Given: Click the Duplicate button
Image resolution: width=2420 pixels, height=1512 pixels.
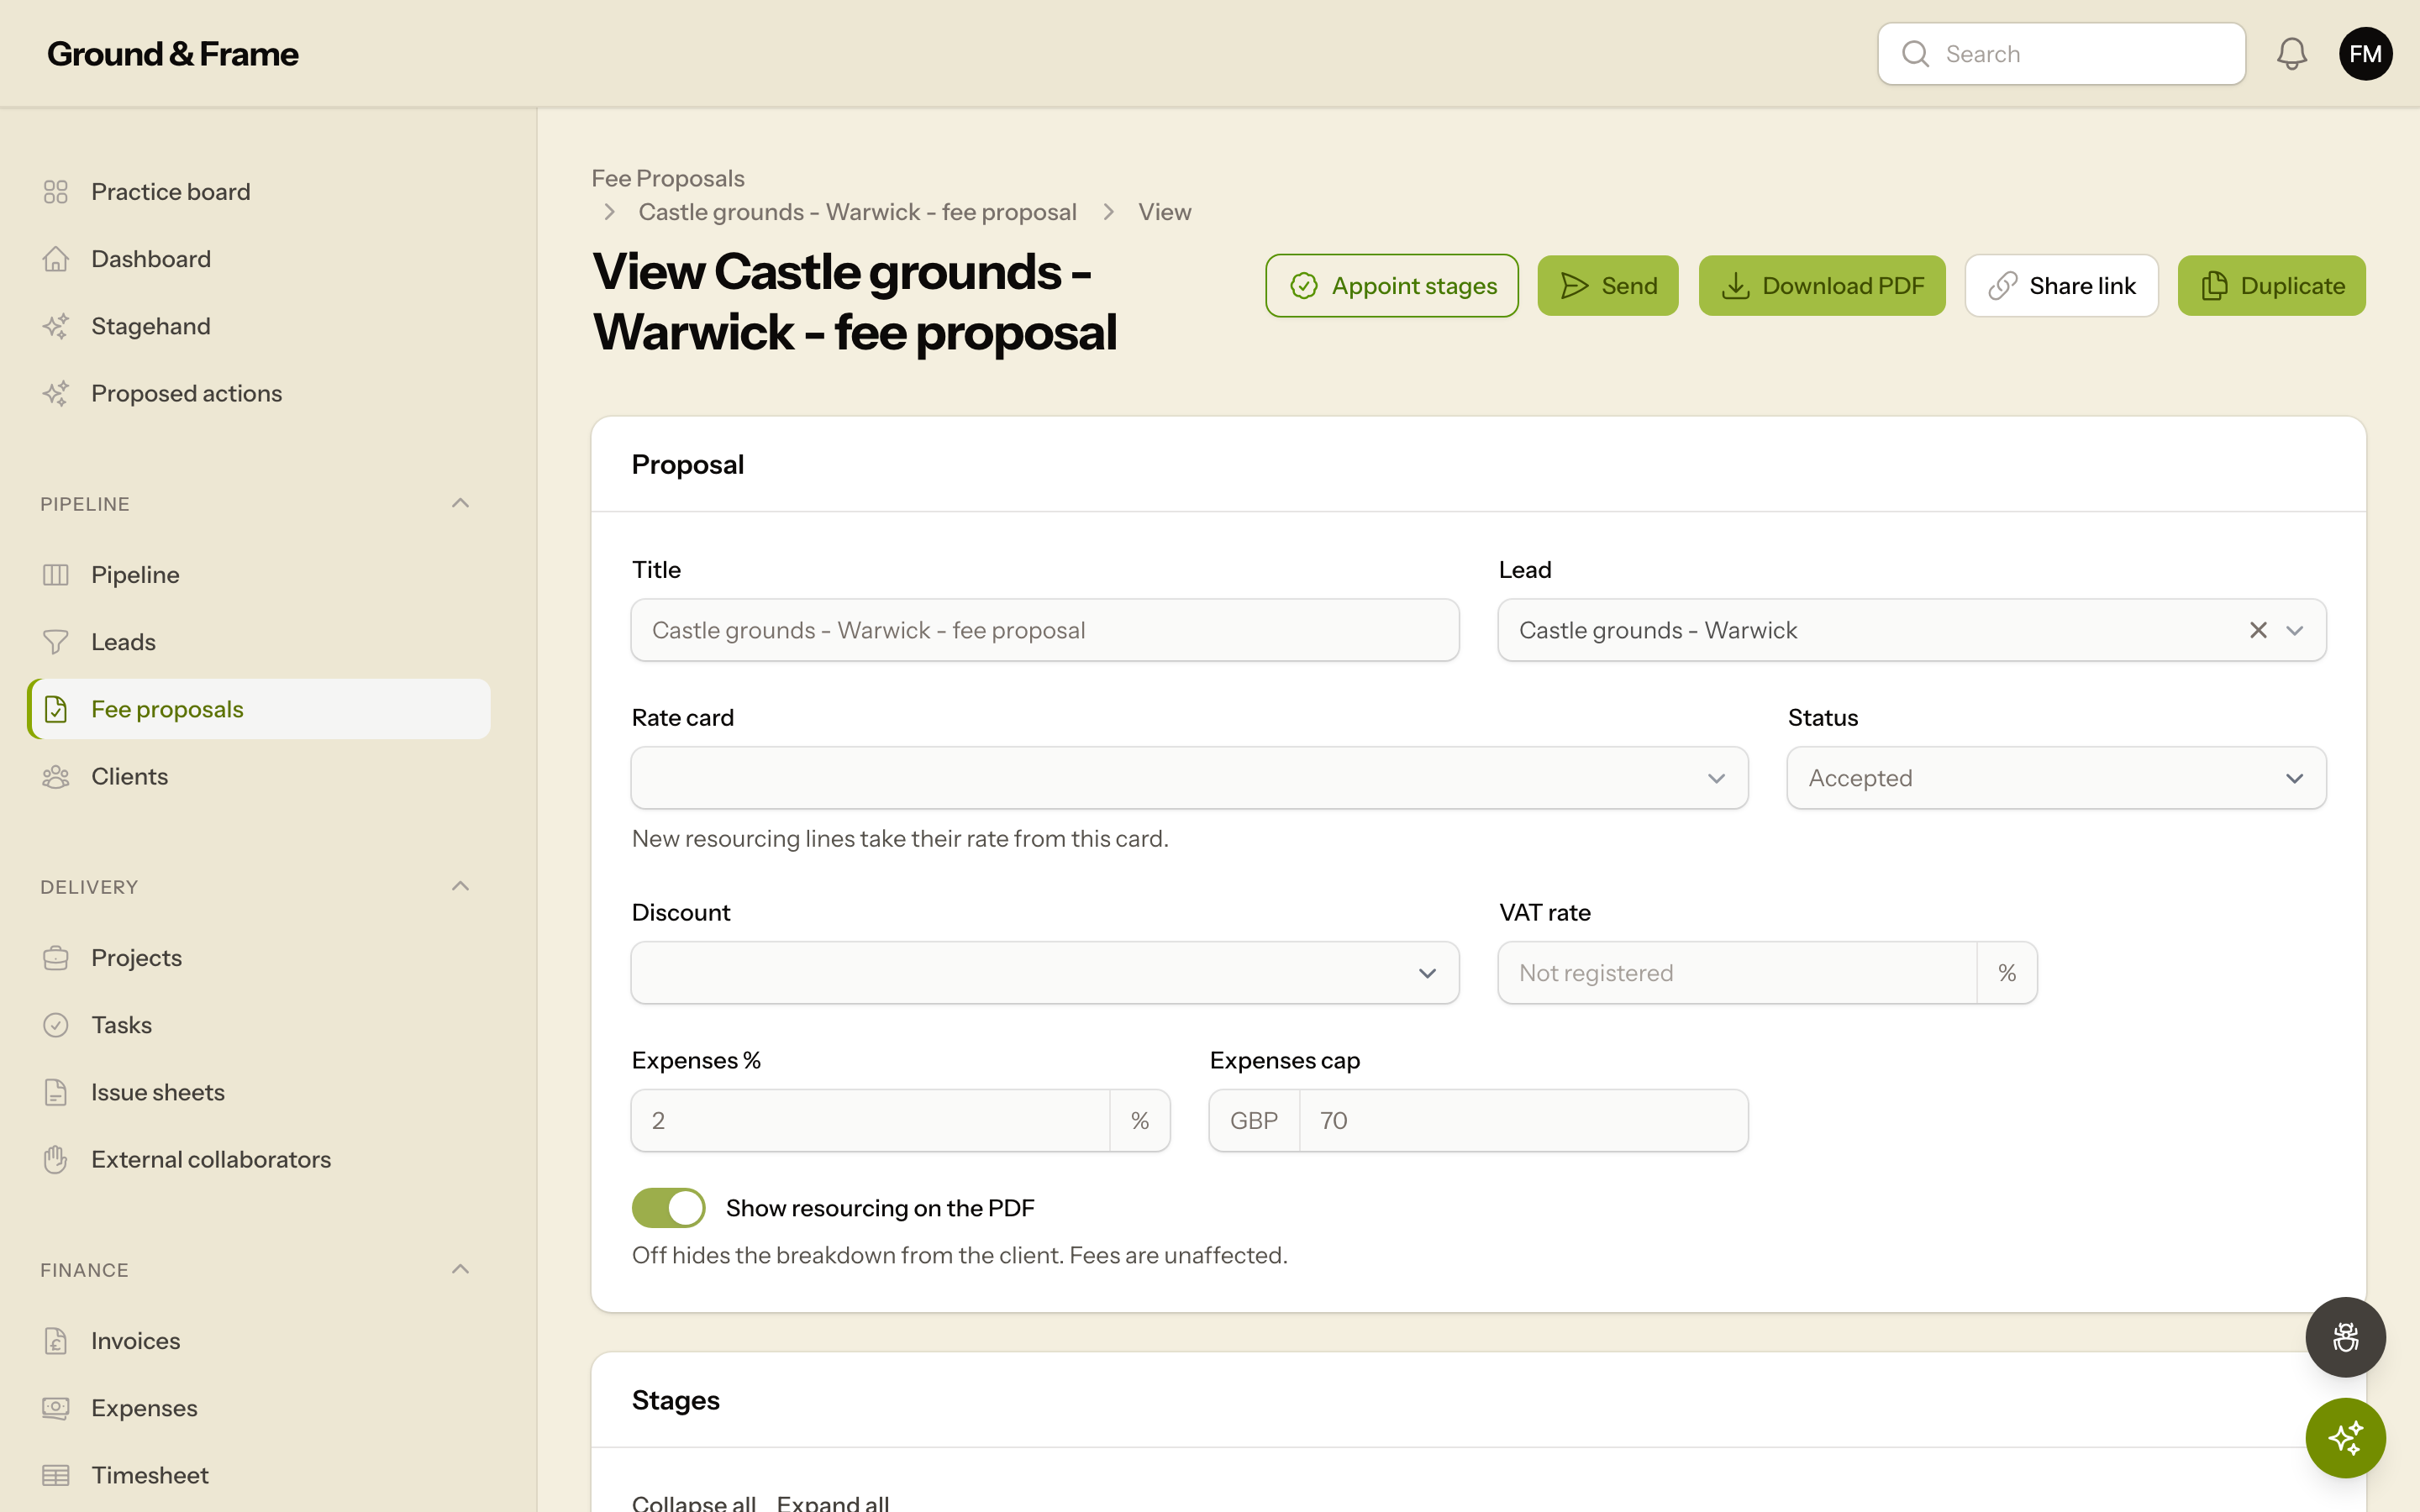Looking at the screenshot, I should 2271,286.
